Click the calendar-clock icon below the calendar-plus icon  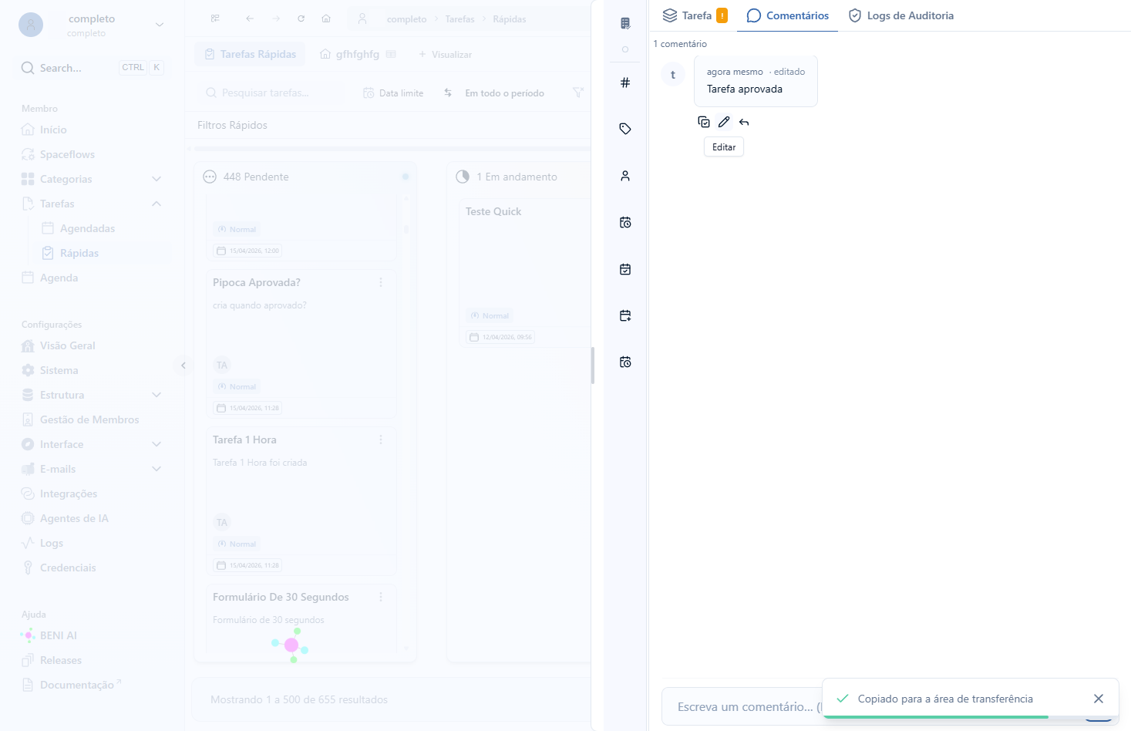click(x=625, y=362)
